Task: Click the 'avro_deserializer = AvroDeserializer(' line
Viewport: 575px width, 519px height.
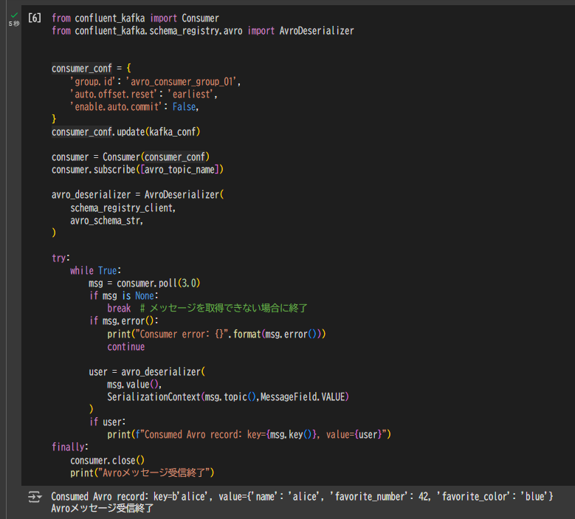Action: 137,194
